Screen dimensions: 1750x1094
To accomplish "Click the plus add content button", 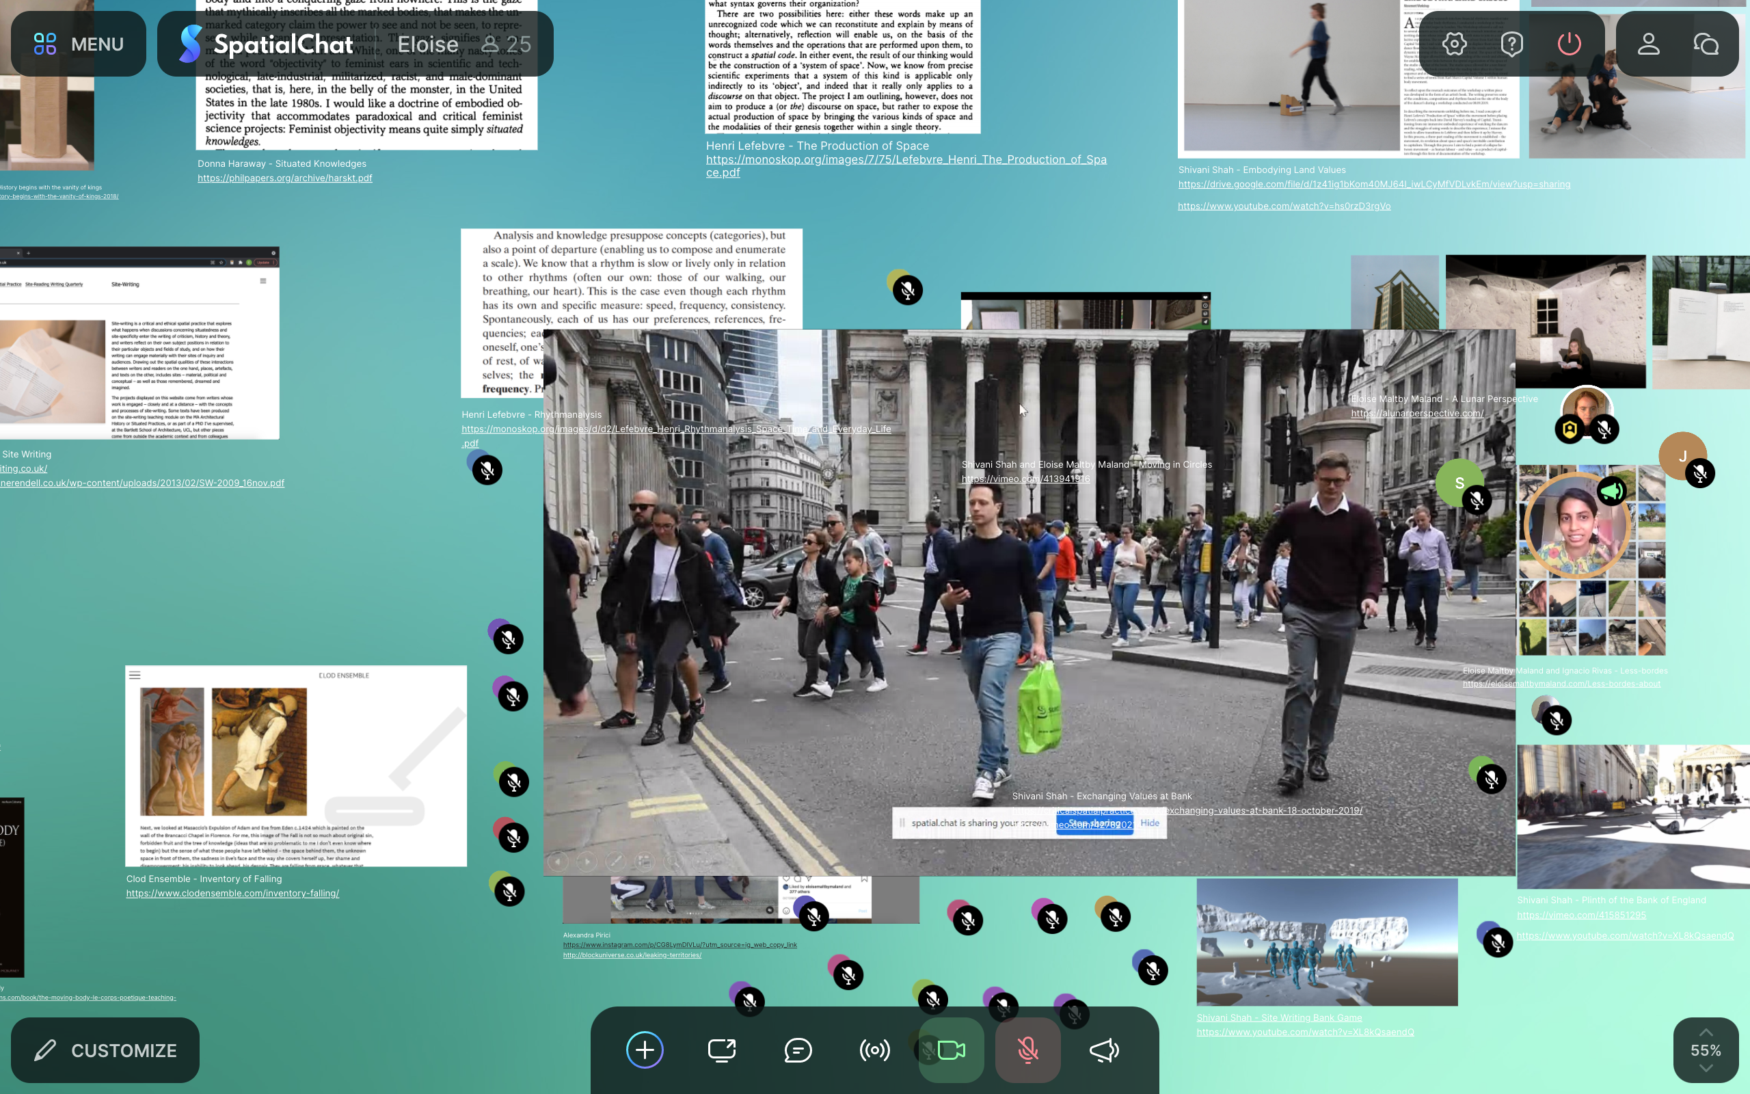I will click(x=645, y=1050).
